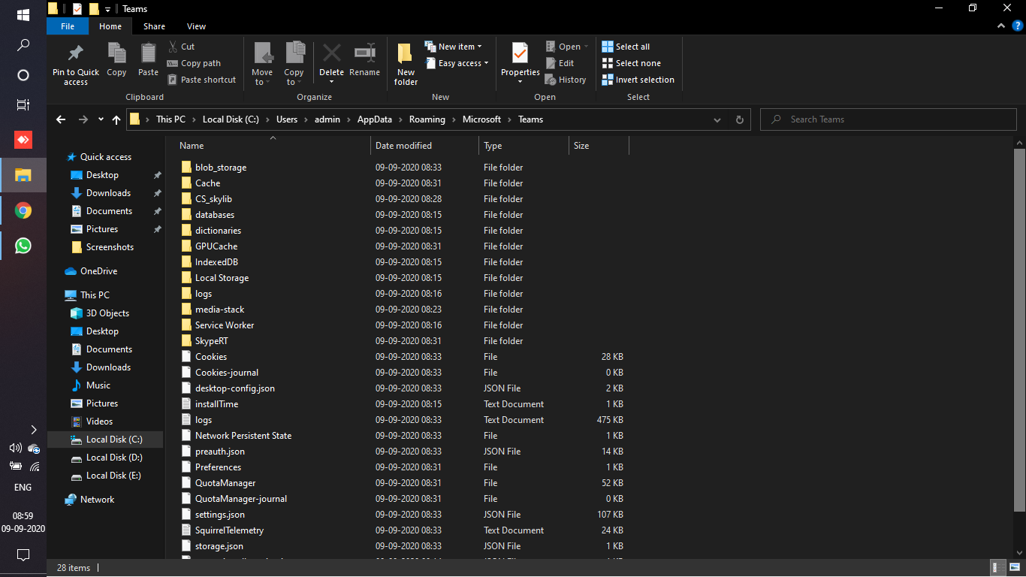Open the Open button dropdown arrow
The height and width of the screenshot is (577, 1026).
click(586, 47)
